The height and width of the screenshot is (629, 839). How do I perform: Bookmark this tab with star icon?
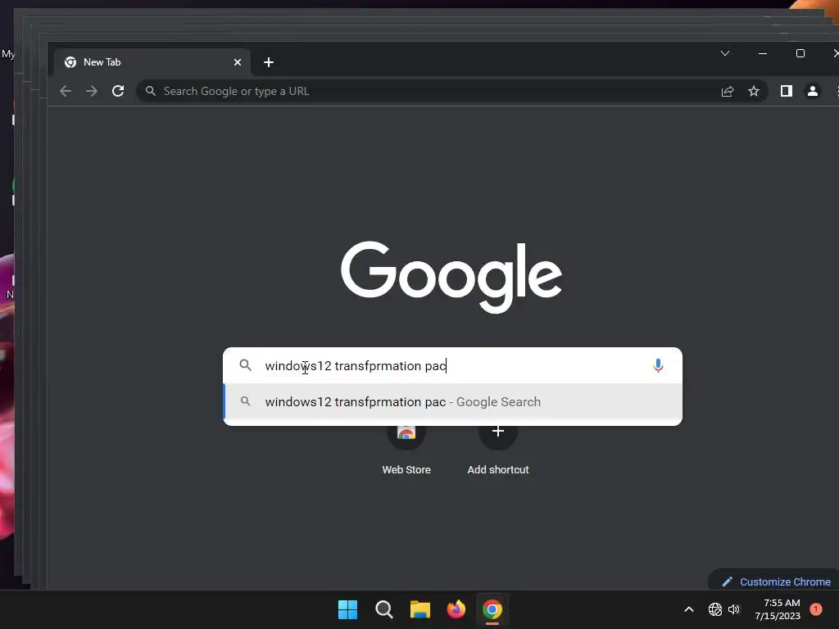click(x=754, y=91)
